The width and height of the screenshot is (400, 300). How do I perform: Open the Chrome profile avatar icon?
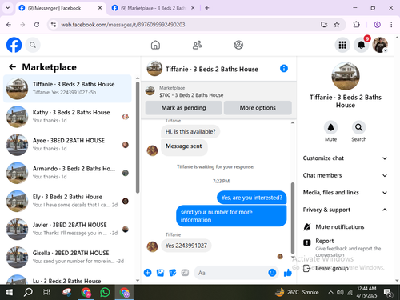377,25
